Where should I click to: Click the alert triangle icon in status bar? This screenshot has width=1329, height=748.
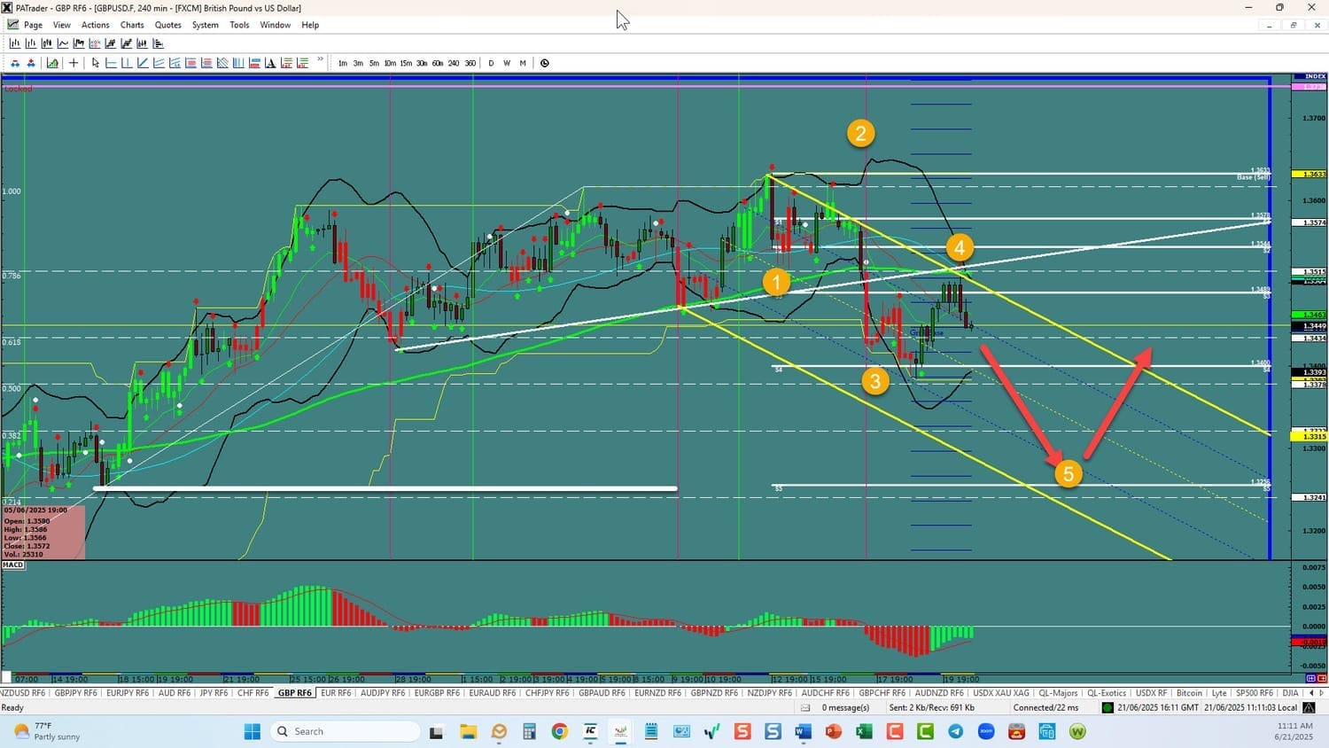(1309, 707)
